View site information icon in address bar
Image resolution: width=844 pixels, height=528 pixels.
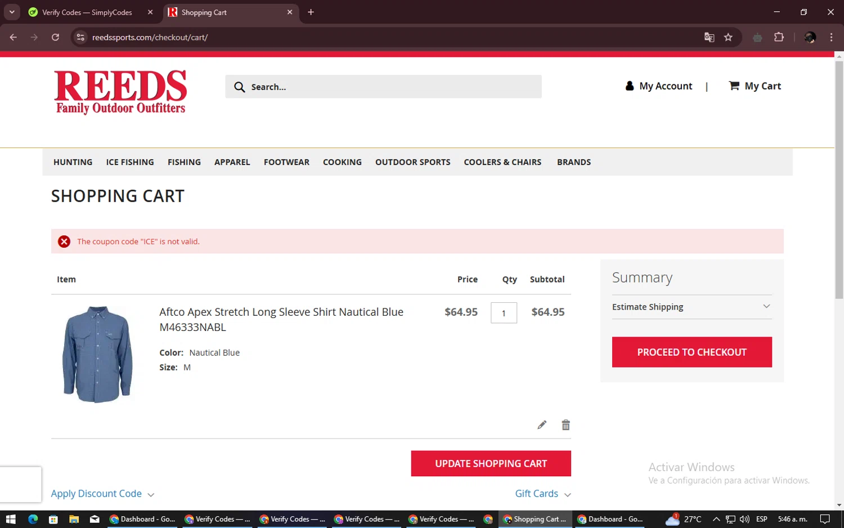click(x=80, y=37)
